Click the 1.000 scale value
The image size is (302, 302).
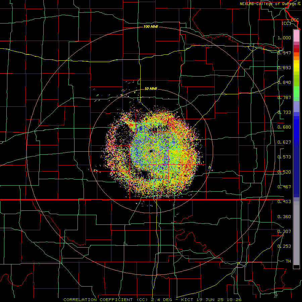click(284, 38)
